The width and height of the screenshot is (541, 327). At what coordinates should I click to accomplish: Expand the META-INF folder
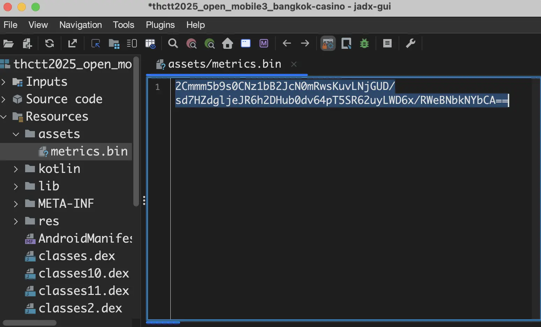[15, 204]
